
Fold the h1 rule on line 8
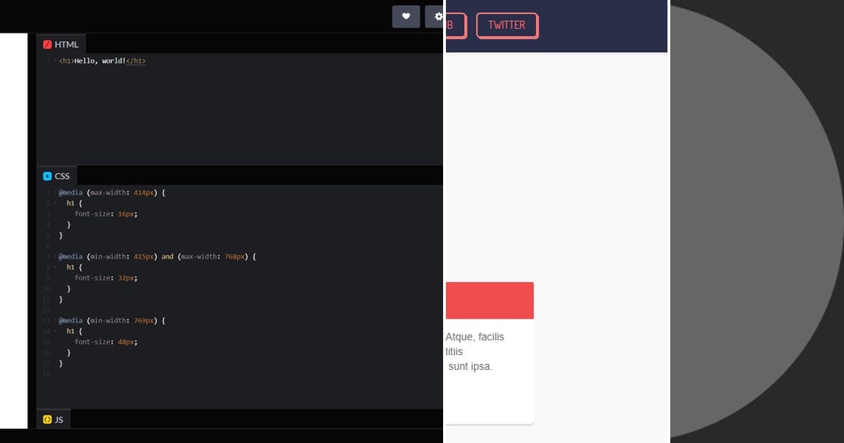coord(54,267)
